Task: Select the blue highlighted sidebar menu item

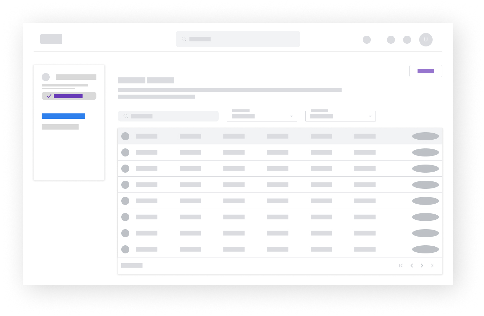Action: [x=63, y=116]
